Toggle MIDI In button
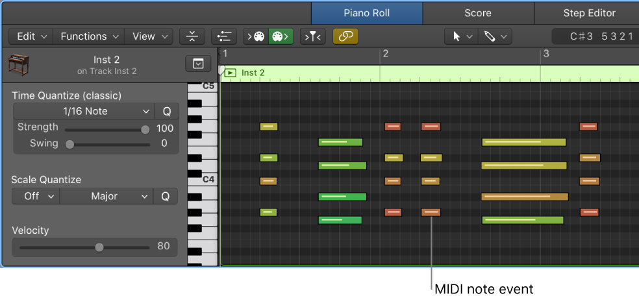 (256, 36)
